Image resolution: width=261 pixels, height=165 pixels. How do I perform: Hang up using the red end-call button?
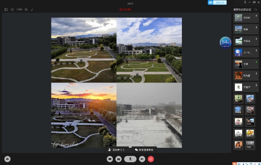(151, 159)
